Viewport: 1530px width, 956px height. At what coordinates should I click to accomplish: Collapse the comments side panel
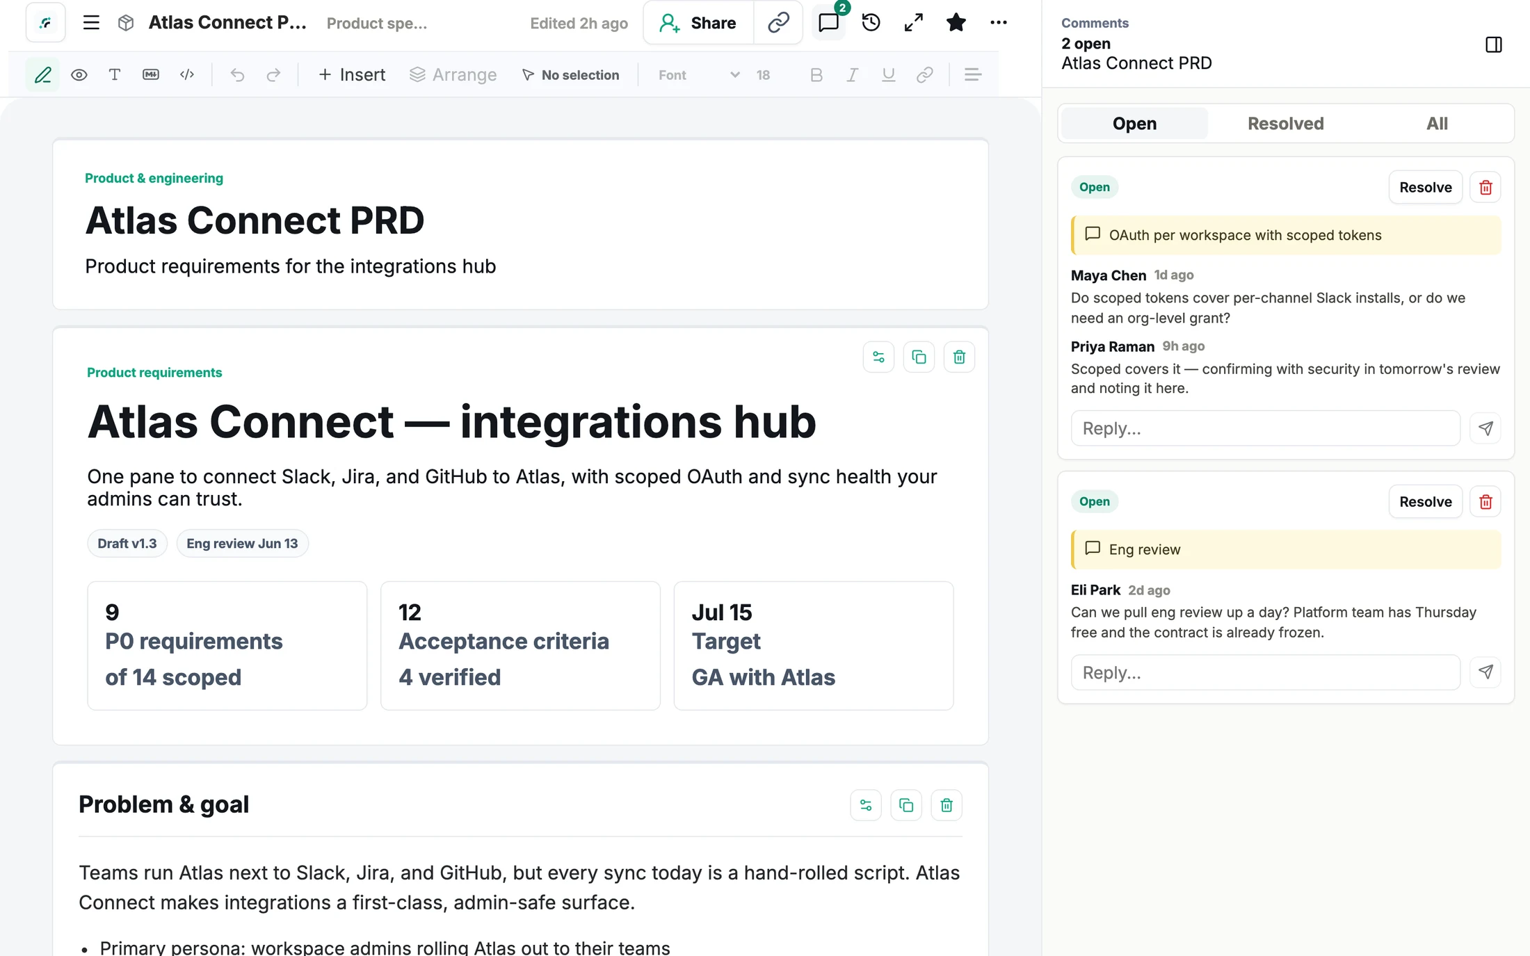(x=1493, y=44)
